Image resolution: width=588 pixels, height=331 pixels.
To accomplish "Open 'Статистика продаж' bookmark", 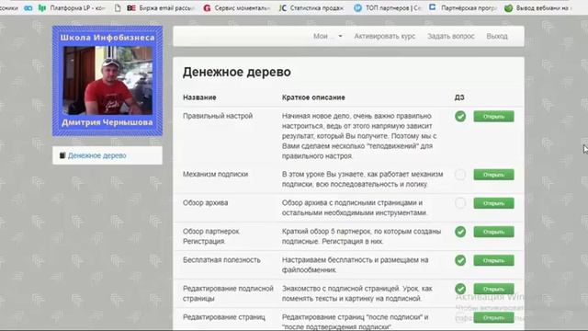I will 311,8.
